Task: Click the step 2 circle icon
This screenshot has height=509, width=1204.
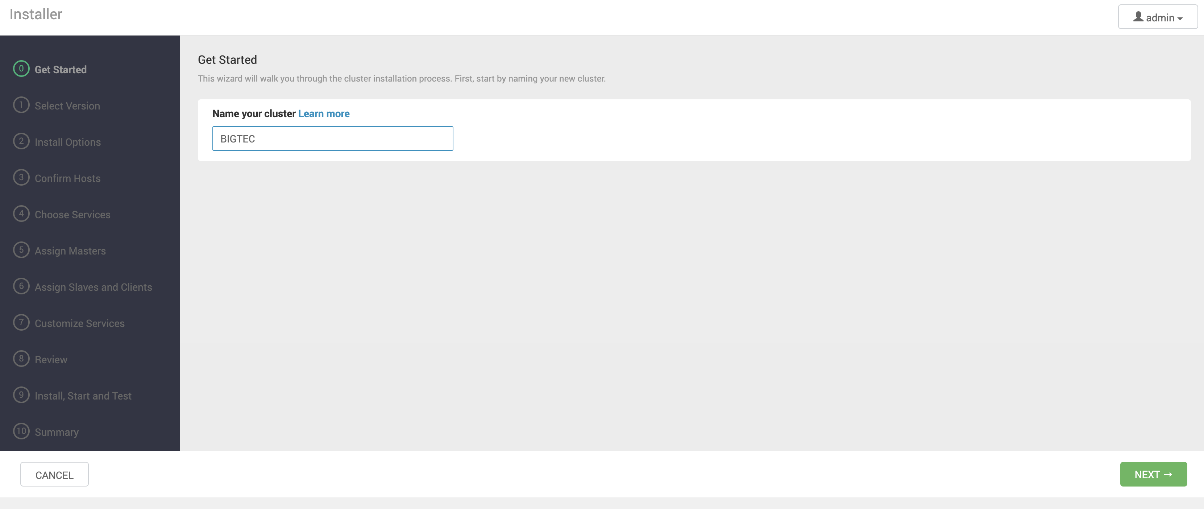Action: point(21,141)
